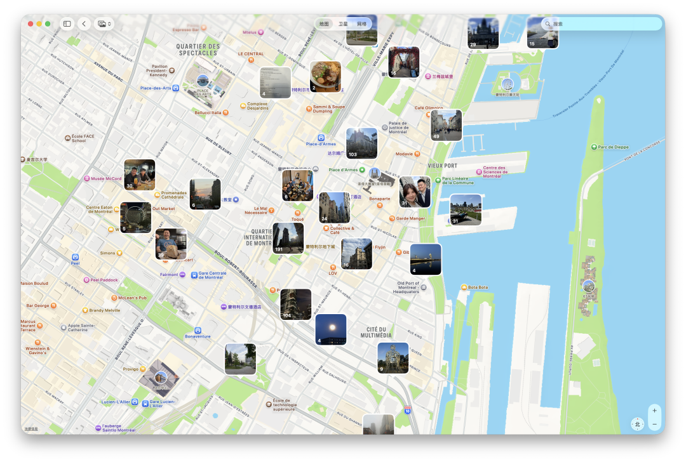This screenshot has height=462, width=686.
Task: Open the 15-photo waterfront cluster thumbnail
Action: pyautogui.click(x=542, y=33)
